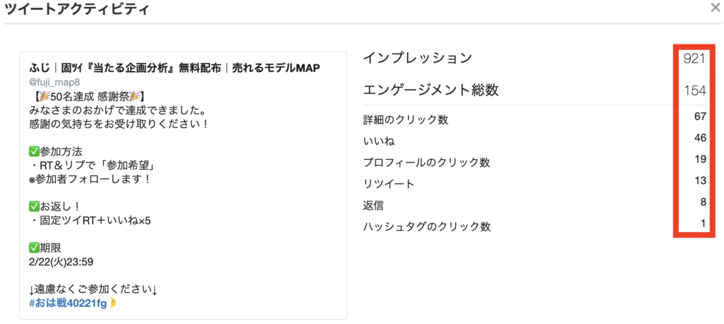Open the #おは戦40221fg hashtag link
724x324 pixels.
click(67, 303)
